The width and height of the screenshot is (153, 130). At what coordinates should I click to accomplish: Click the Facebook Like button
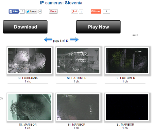pyautogui.click(x=14, y=12)
